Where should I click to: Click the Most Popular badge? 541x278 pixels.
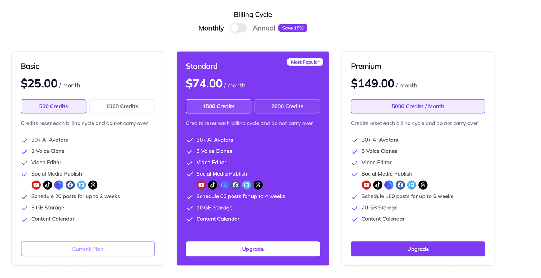[305, 62]
